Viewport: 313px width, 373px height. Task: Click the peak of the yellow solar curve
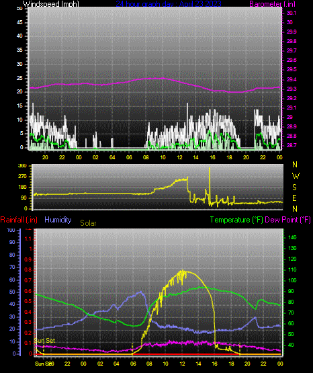[183, 271]
